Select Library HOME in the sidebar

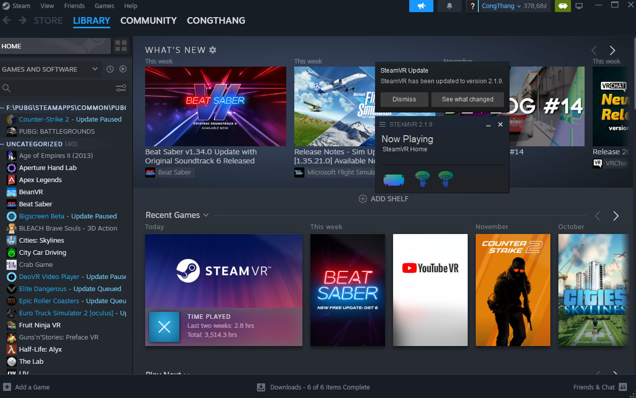55,46
